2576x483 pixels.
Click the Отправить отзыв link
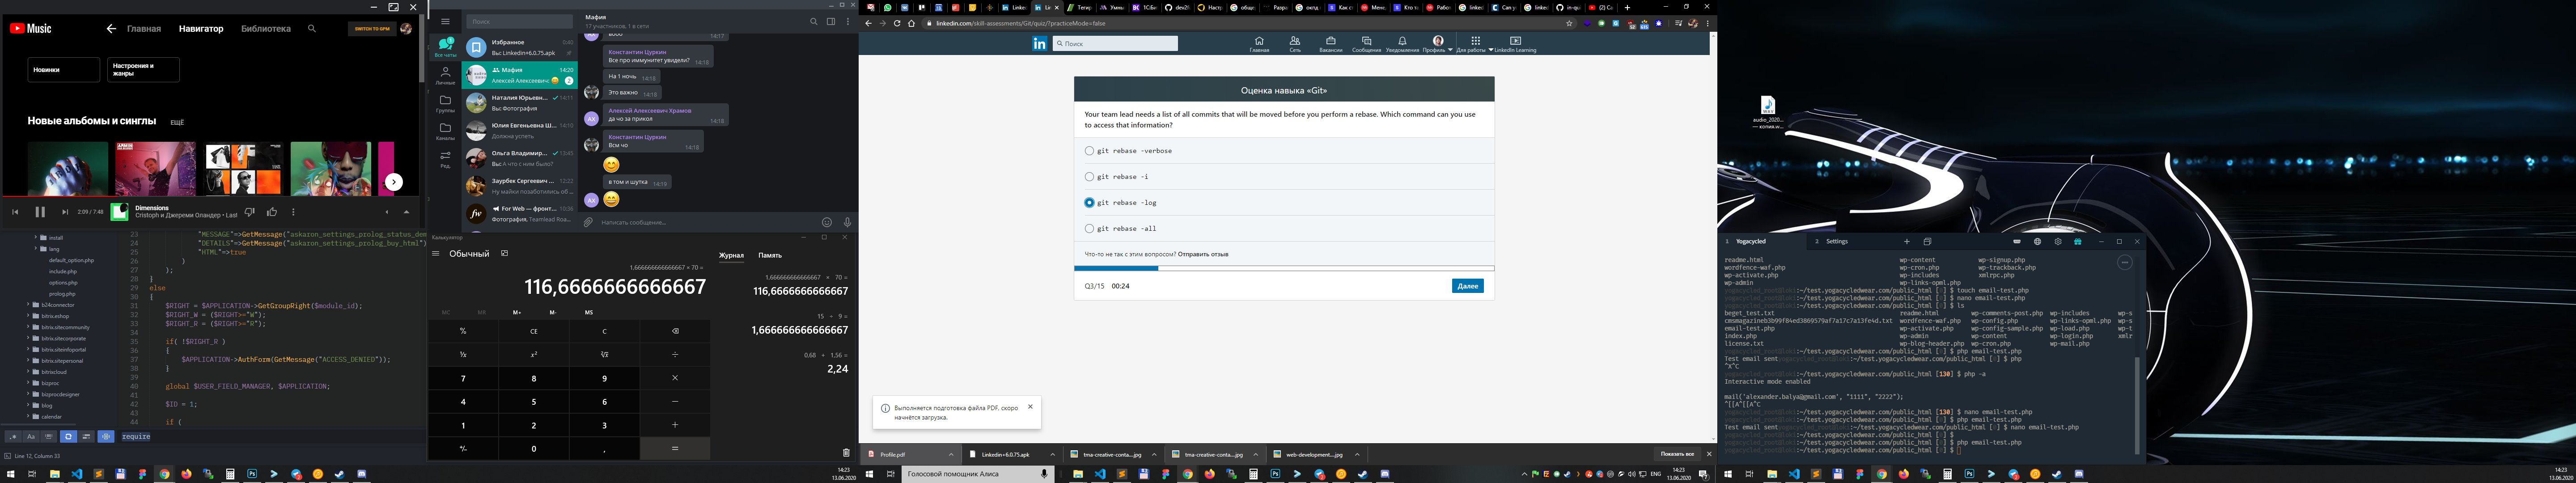[1203, 254]
